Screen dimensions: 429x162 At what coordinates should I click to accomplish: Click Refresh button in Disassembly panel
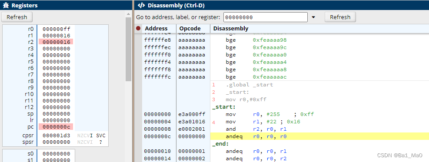coord(340,17)
